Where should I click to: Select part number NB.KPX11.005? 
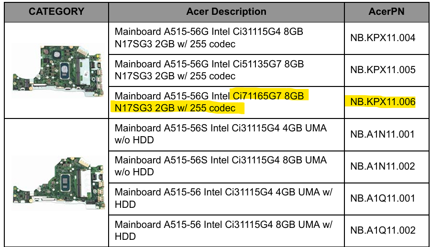tap(383, 70)
